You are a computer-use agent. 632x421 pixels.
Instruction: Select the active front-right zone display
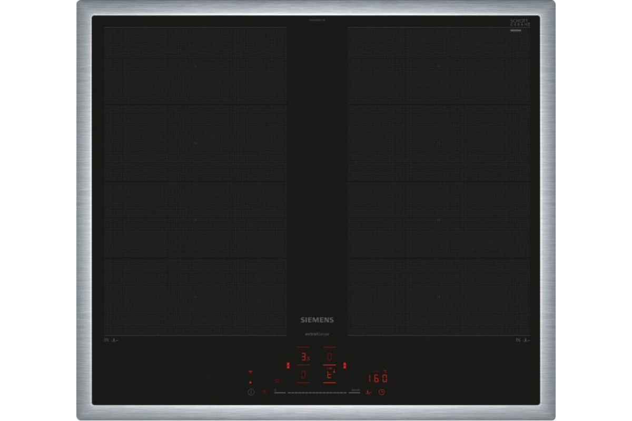coord(329,375)
